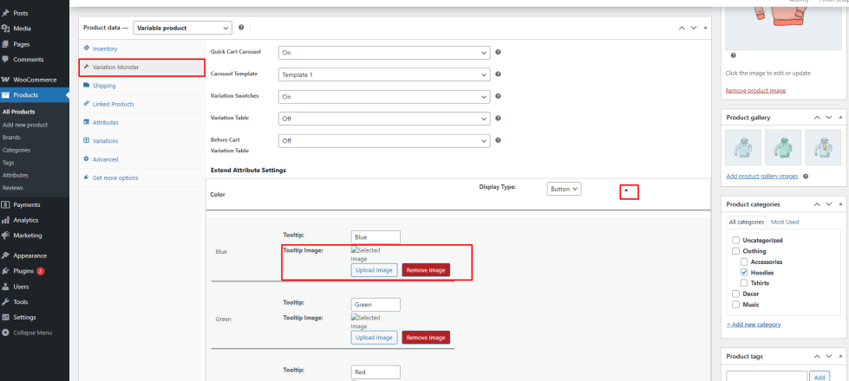The height and width of the screenshot is (381, 849).
Task: Switch to the Most Used categories tab
Action: point(784,222)
